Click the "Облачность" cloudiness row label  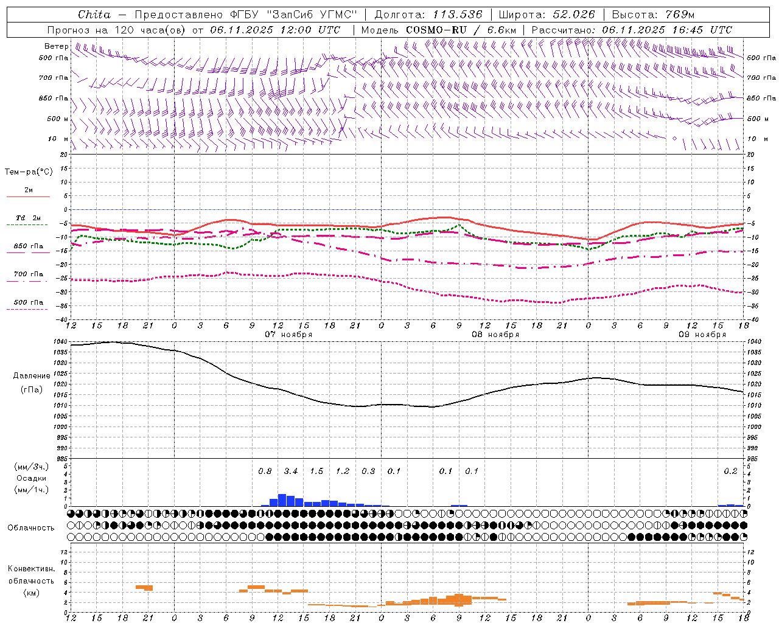(x=31, y=528)
